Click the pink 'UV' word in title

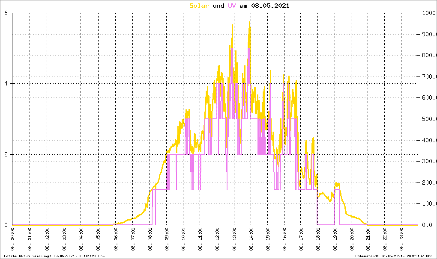click(x=232, y=6)
